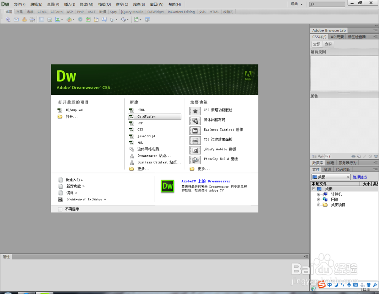Click Sogou input method S tray icon

[321, 285]
